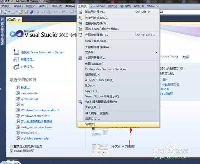Choose 选择工具箱项(X)... entry
This screenshot has width=200, height=164.
[x=118, y=41]
